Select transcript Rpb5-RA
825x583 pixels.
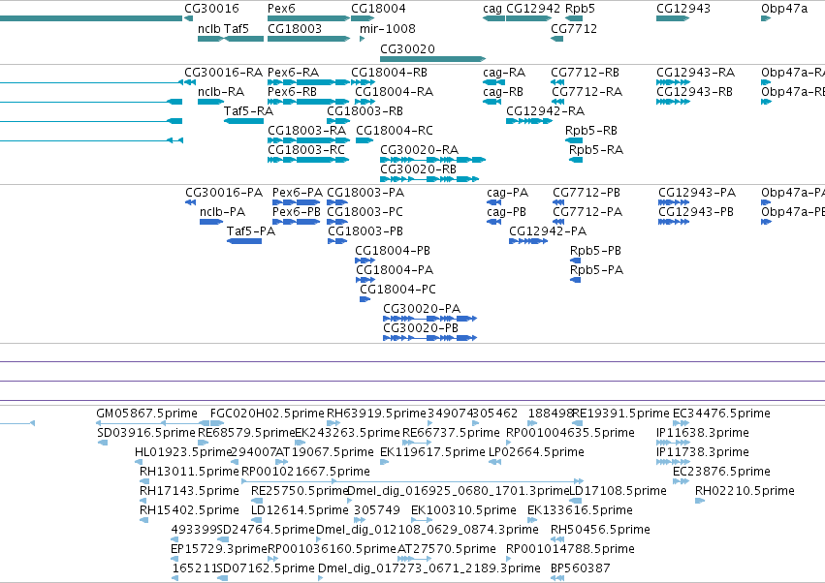(596, 150)
